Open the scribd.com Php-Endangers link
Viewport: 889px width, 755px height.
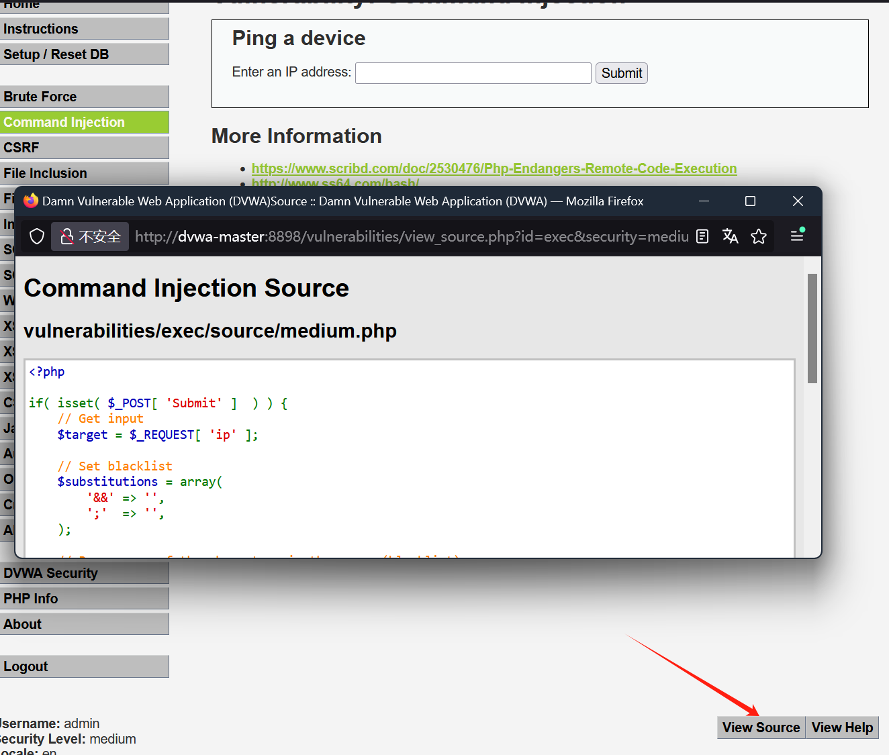coord(494,168)
